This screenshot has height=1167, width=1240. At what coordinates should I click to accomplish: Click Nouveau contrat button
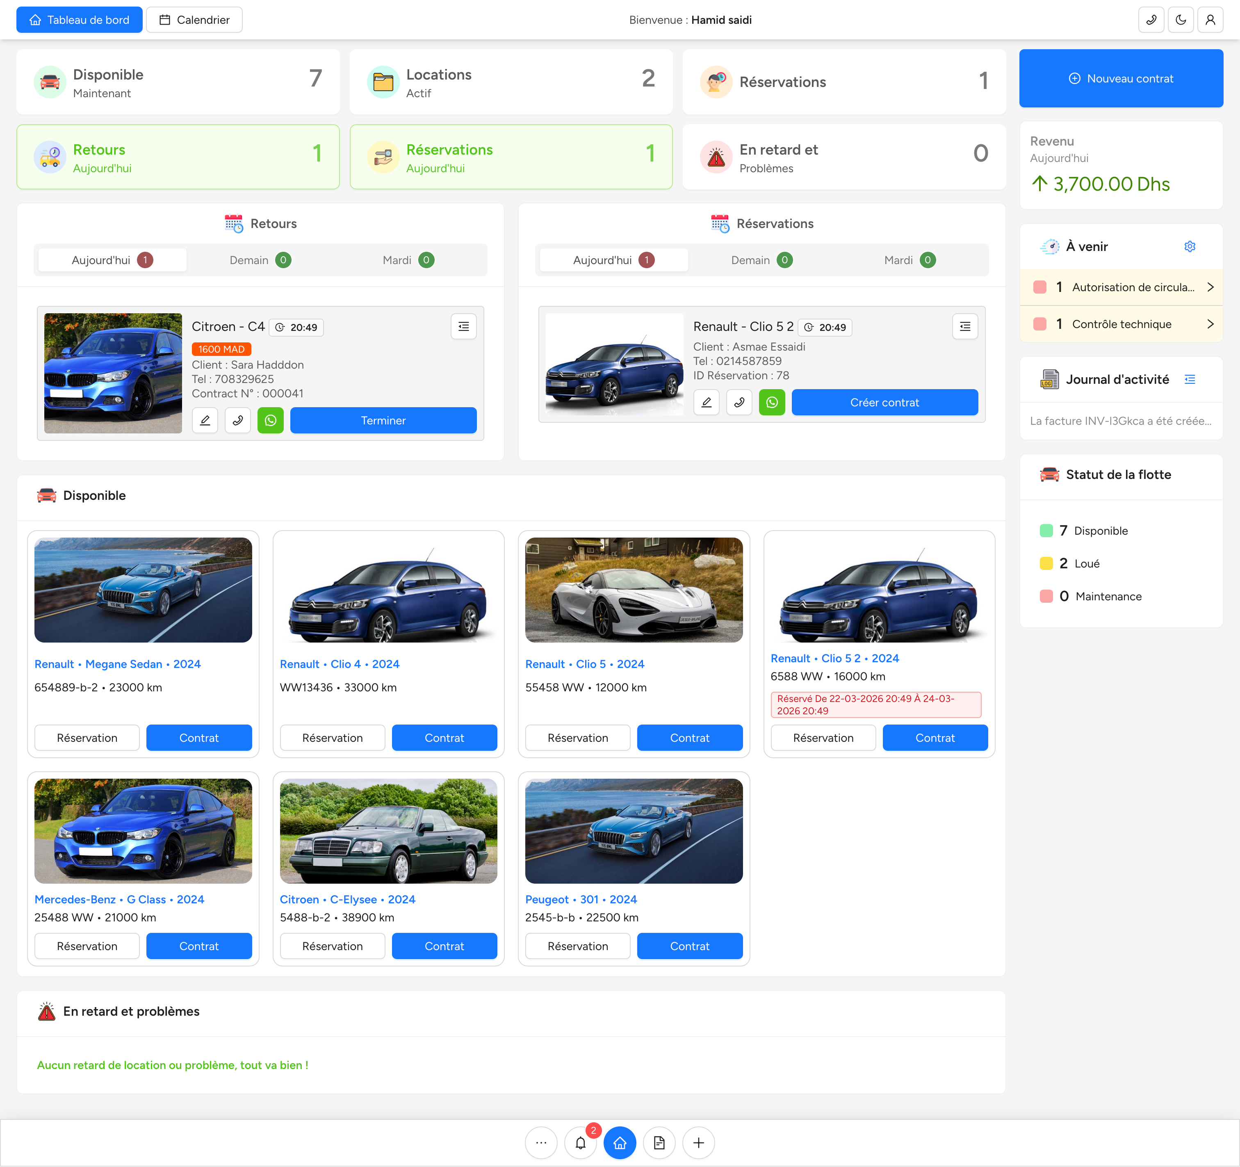pos(1120,79)
